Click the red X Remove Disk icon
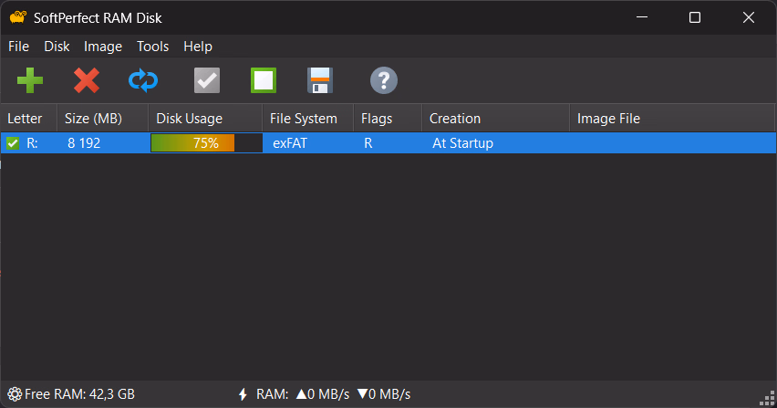 pos(87,80)
